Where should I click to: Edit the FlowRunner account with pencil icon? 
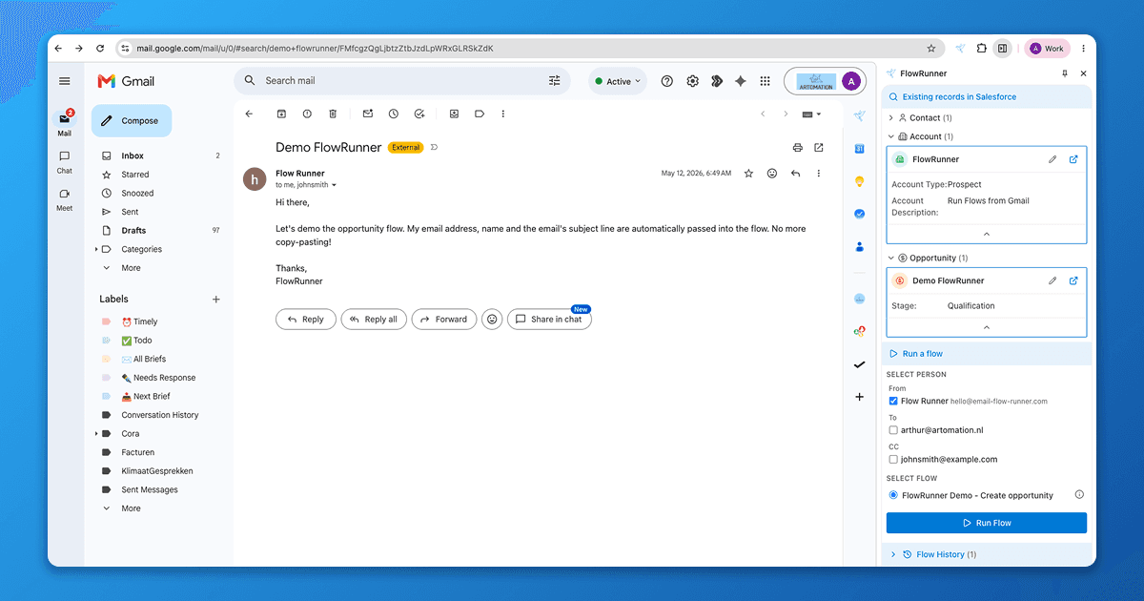pyautogui.click(x=1052, y=159)
